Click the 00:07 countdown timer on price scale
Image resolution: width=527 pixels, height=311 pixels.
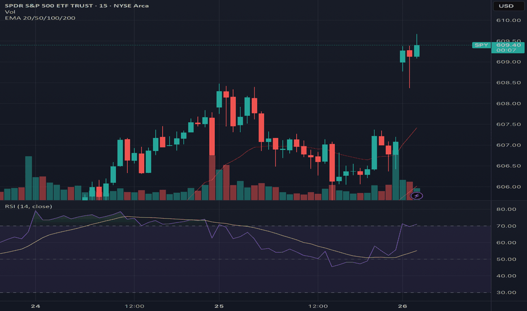[x=506, y=50]
